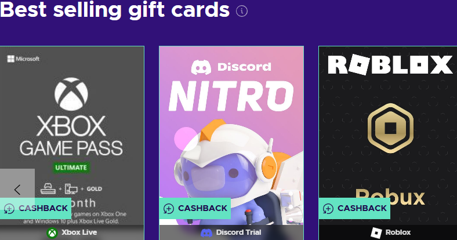This screenshot has height=240, width=457.
Task: Click the cashback badge on the Discord Nitro card
Action: pos(195,208)
